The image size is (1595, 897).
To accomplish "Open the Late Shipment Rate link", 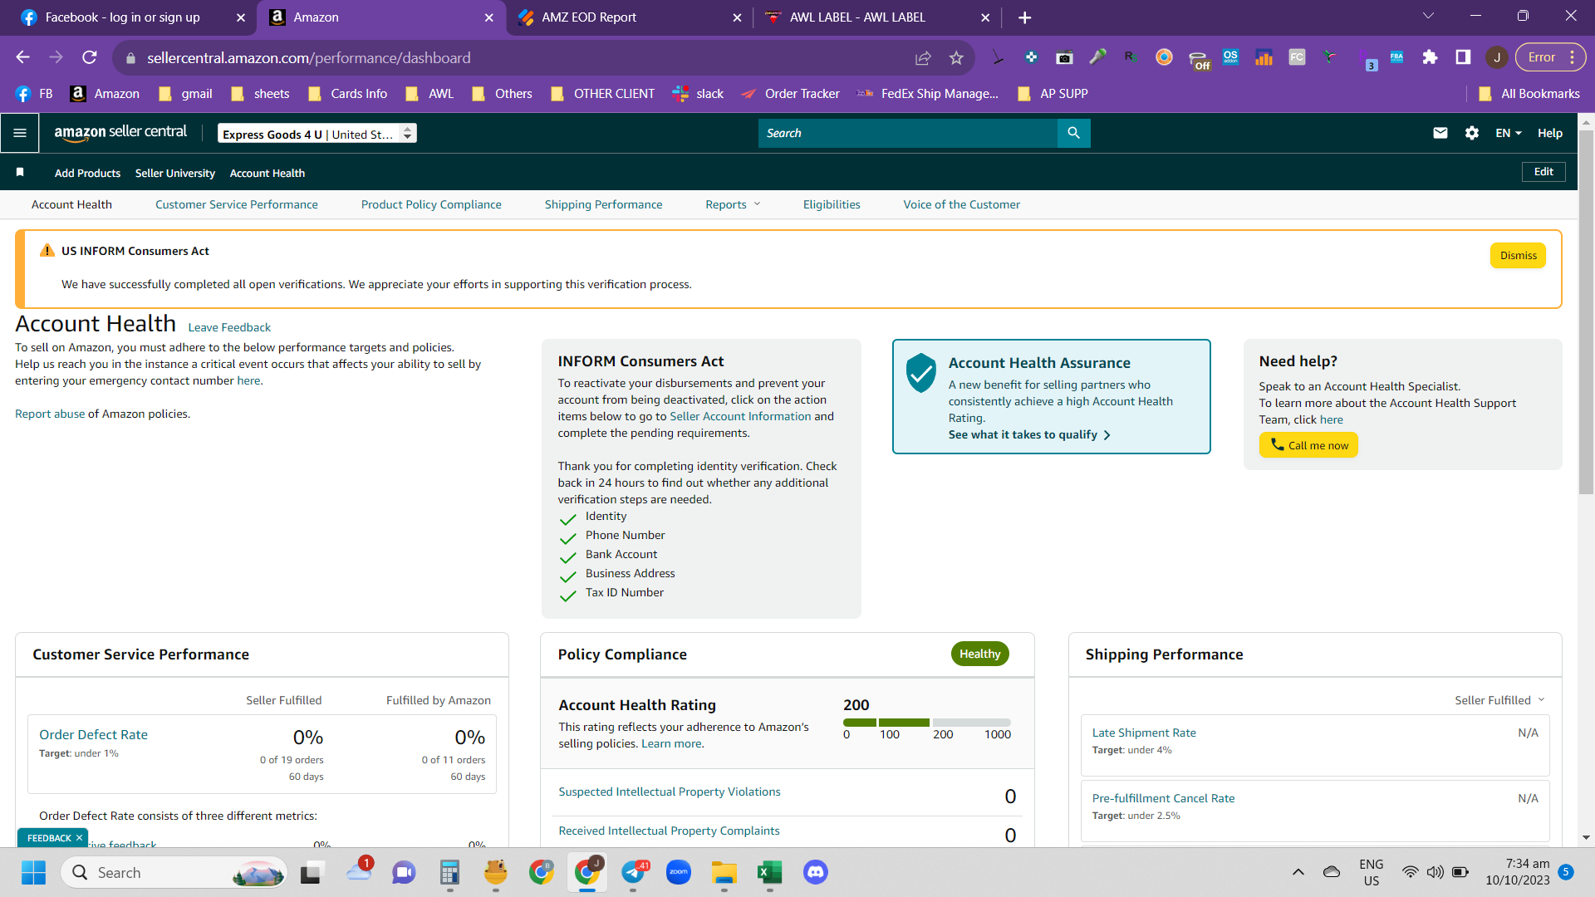I will [x=1144, y=733].
